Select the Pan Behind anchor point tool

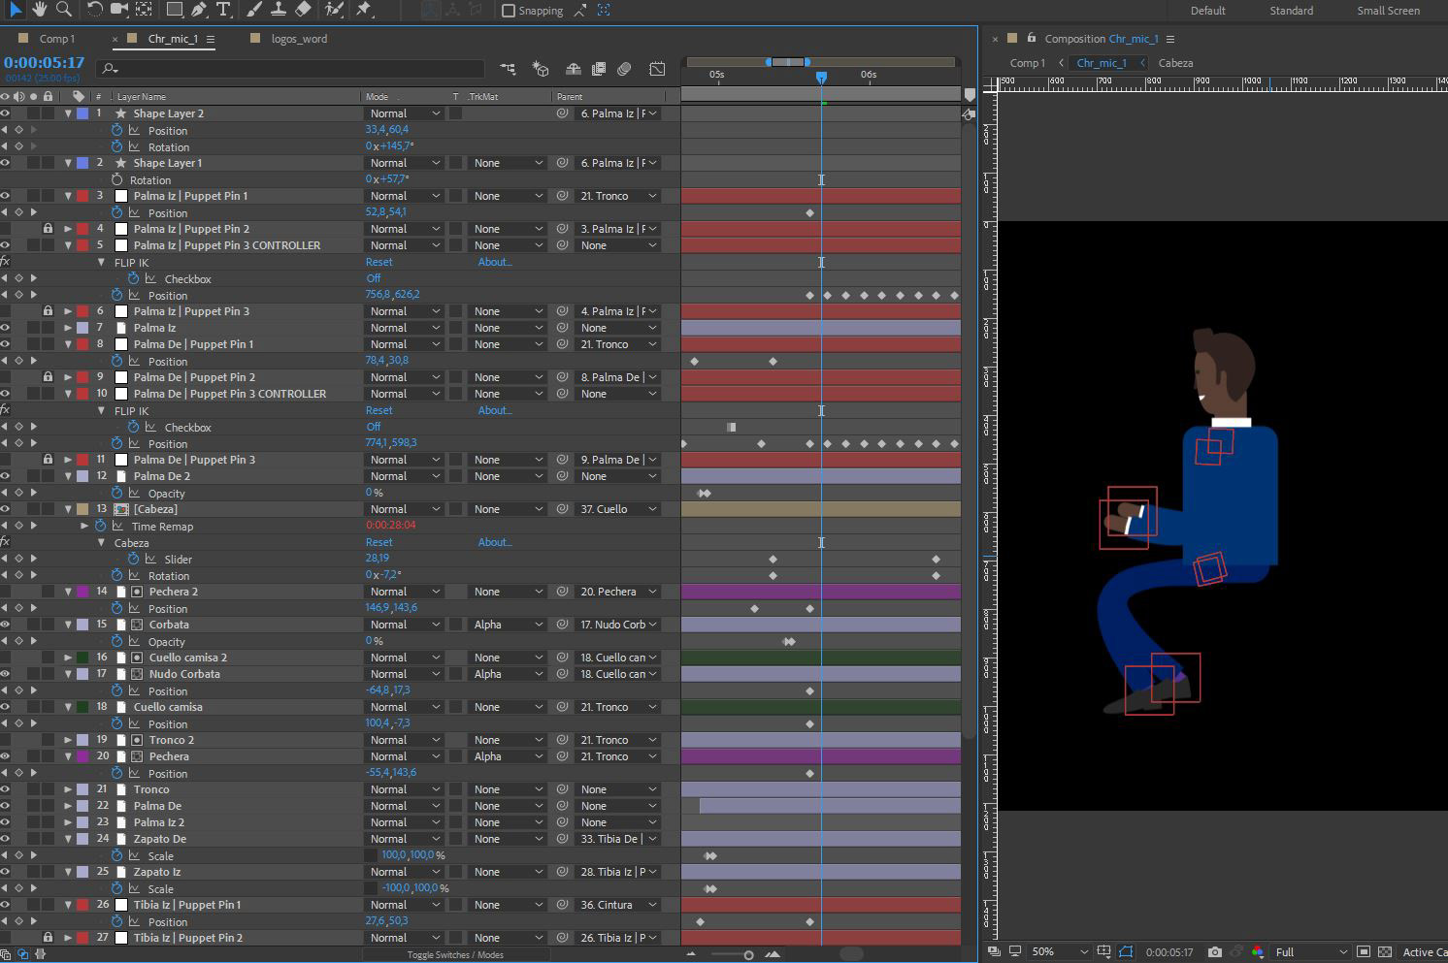tap(144, 10)
